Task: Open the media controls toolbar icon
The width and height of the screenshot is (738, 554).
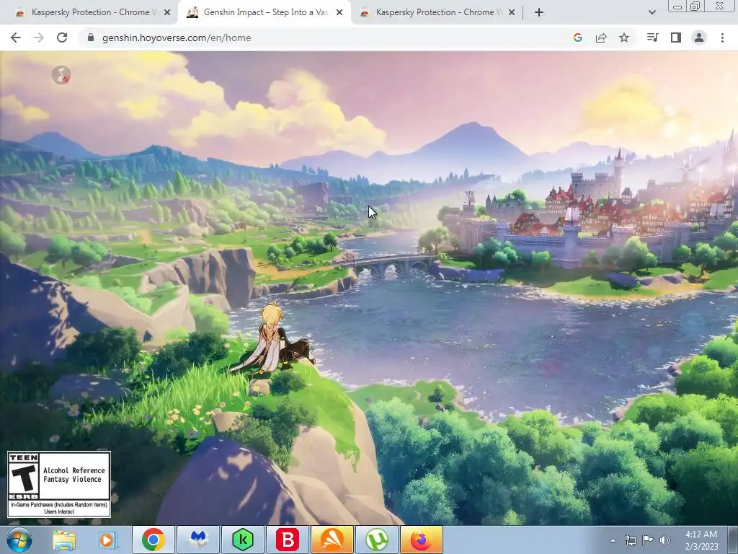Action: tap(652, 38)
